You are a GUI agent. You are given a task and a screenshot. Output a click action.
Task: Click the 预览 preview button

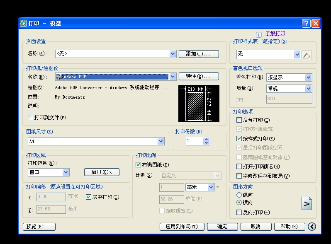click(39, 227)
